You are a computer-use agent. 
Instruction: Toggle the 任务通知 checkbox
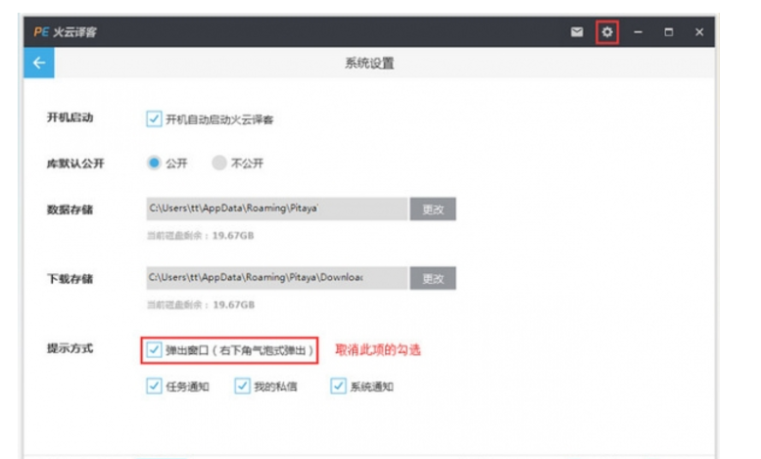coord(154,386)
